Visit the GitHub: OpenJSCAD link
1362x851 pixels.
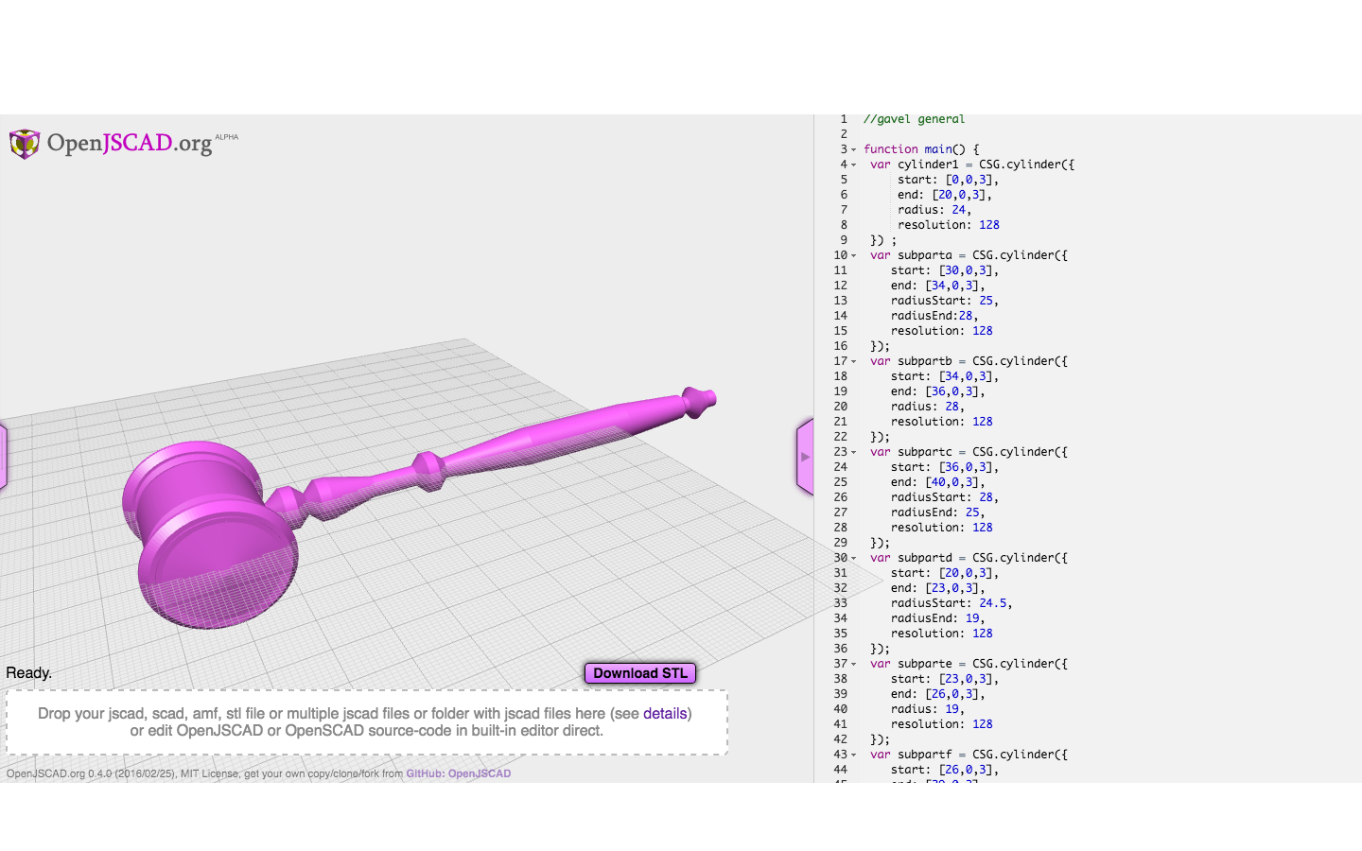[x=459, y=773]
